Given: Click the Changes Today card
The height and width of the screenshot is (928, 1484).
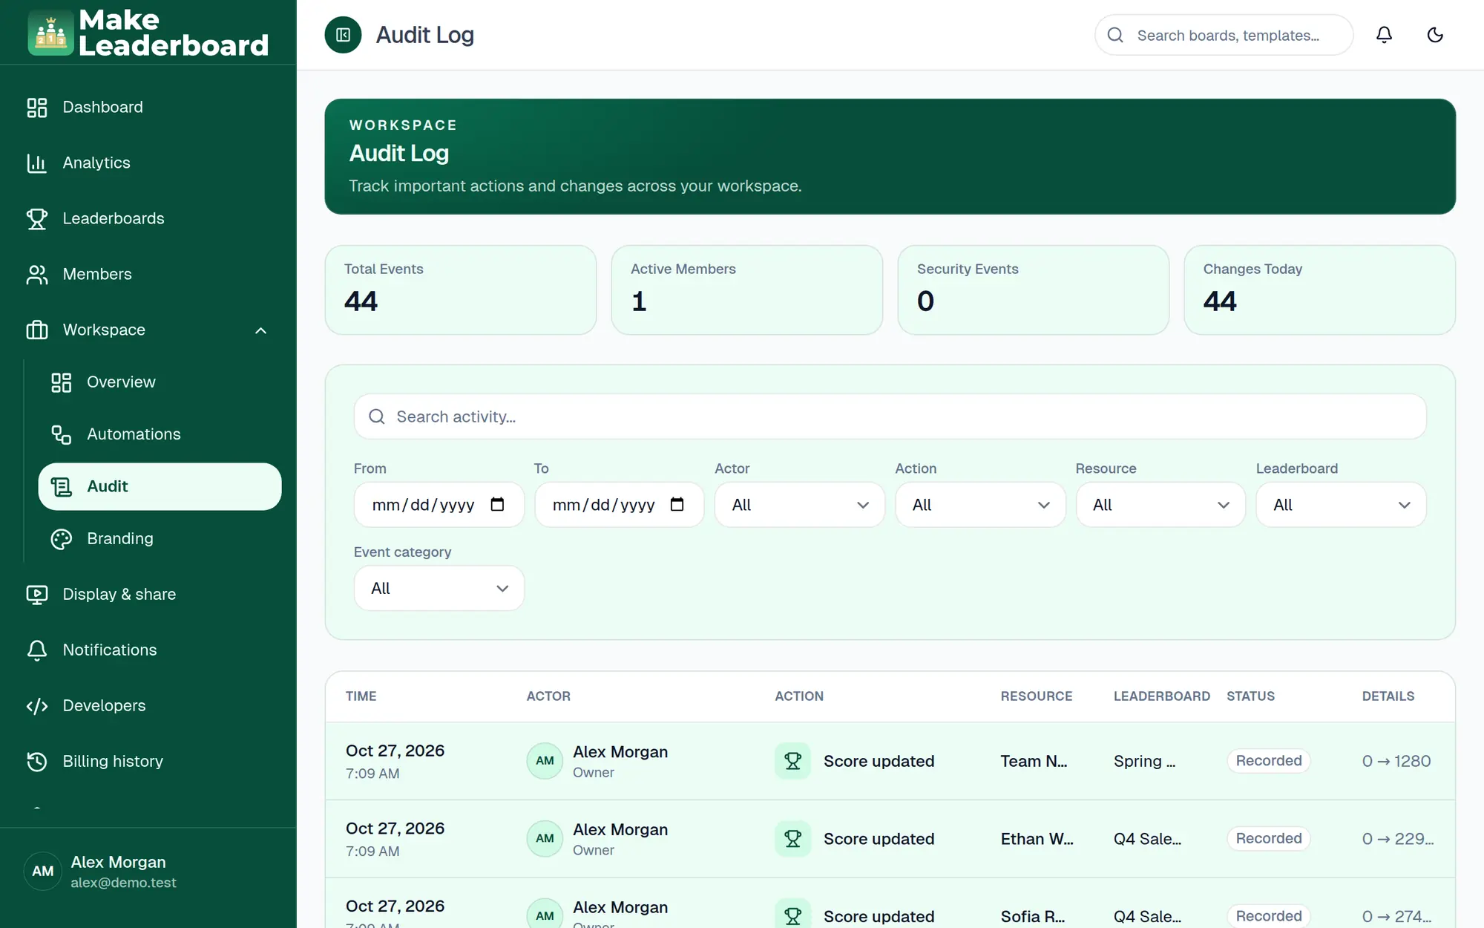Looking at the screenshot, I should [1319, 290].
